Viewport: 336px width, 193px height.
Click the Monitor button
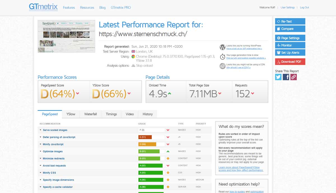290,45
